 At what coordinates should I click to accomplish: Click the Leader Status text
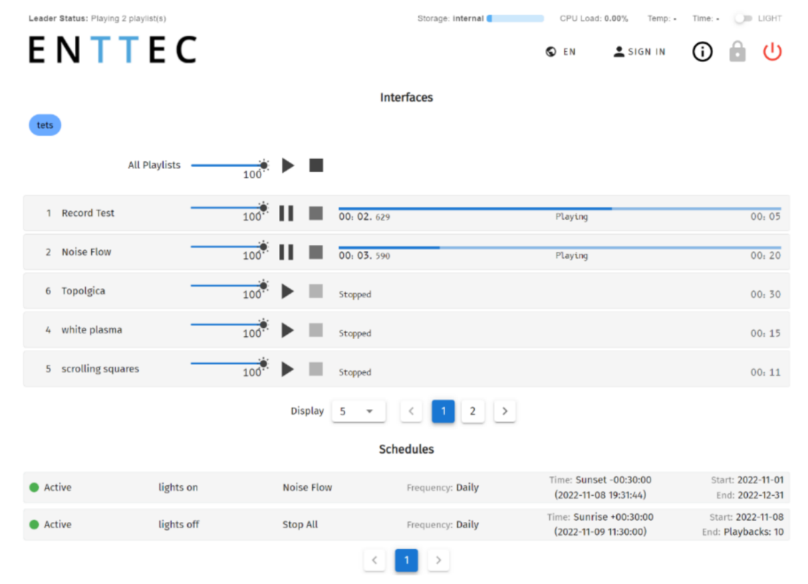click(97, 19)
